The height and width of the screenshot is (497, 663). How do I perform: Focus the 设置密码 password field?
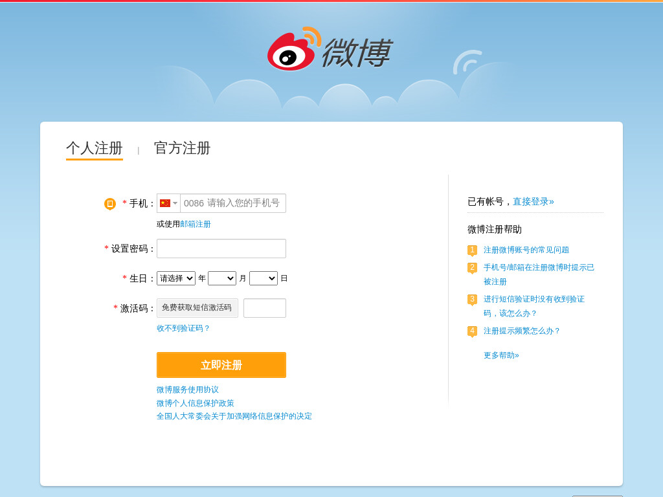[x=221, y=248]
